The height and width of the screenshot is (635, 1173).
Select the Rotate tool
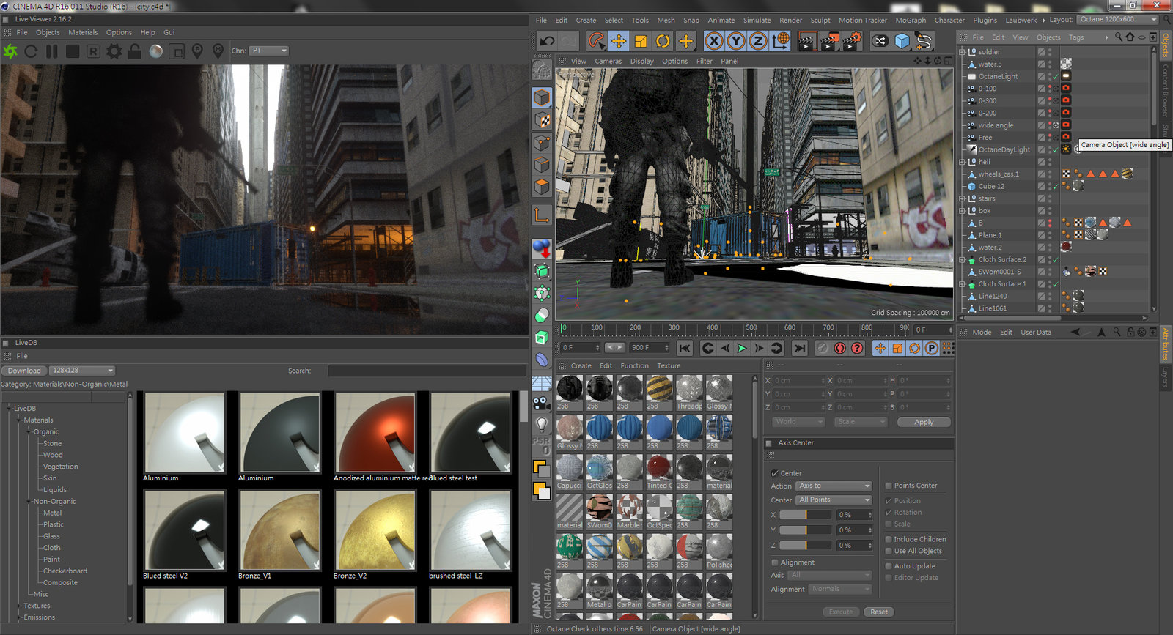pyautogui.click(x=663, y=41)
